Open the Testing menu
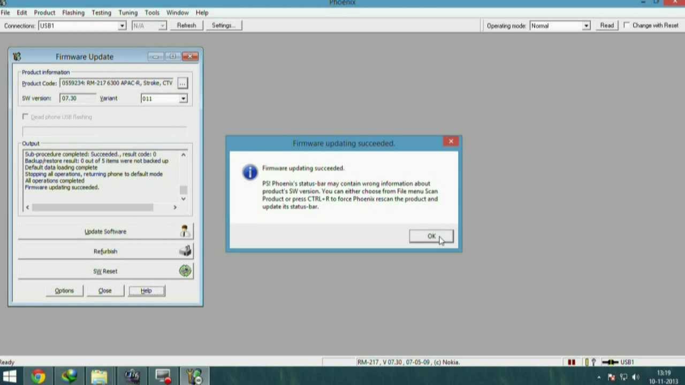Screen dimensions: 685x385 101,12
